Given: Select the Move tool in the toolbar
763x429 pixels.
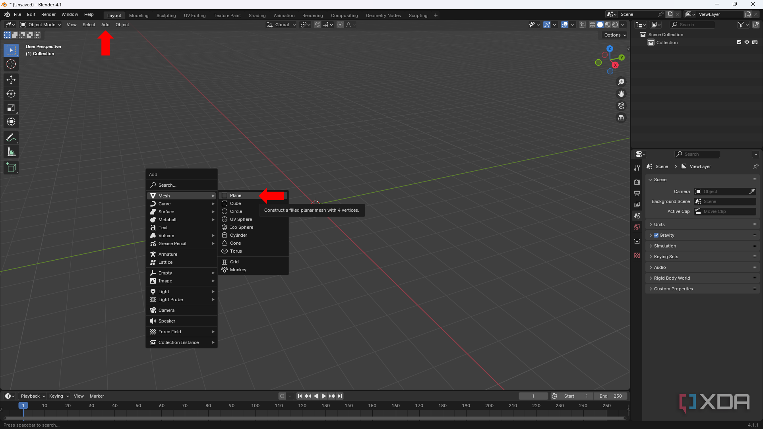Looking at the screenshot, I should 11,80.
